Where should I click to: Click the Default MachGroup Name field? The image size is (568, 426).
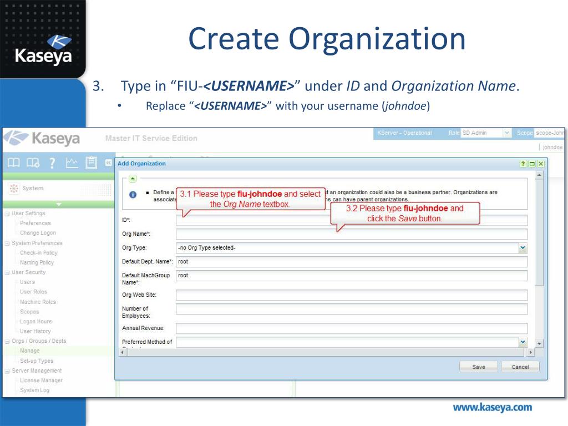(351, 276)
